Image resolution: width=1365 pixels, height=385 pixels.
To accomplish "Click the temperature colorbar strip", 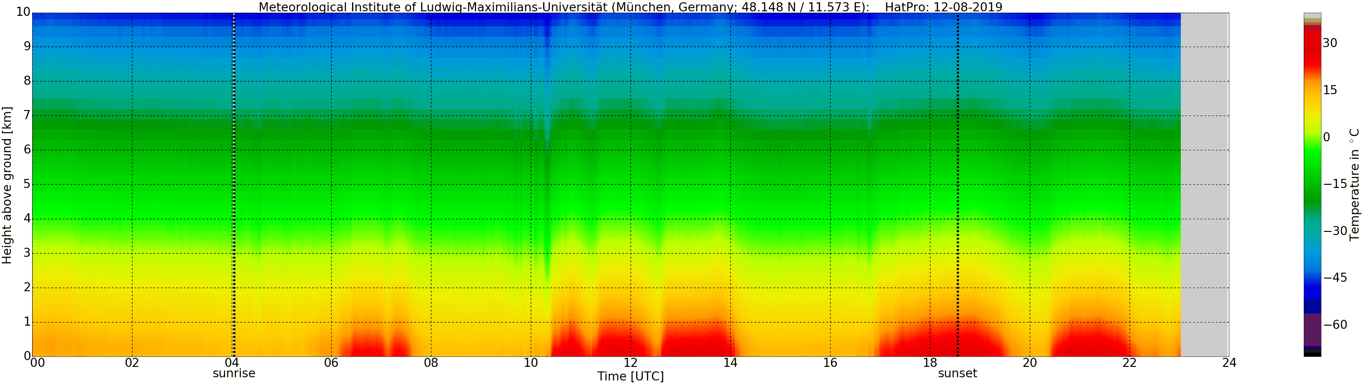I will click(x=1312, y=184).
